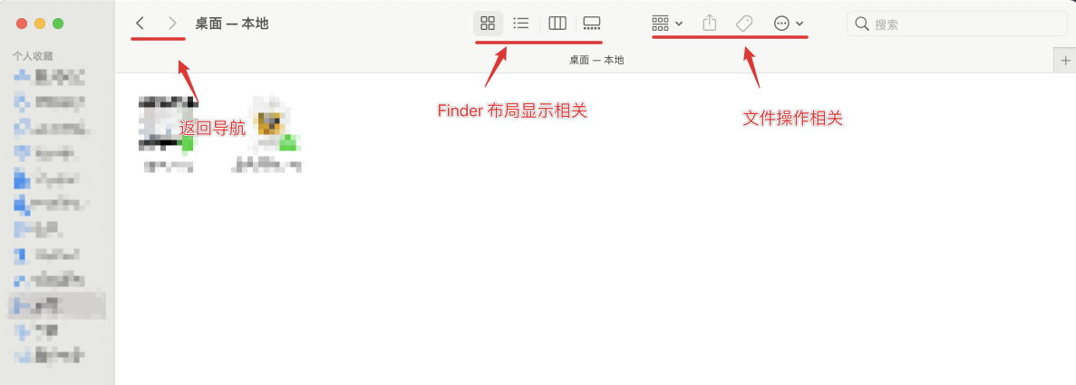
Task: Go back using the left chevron
Action: pos(140,24)
